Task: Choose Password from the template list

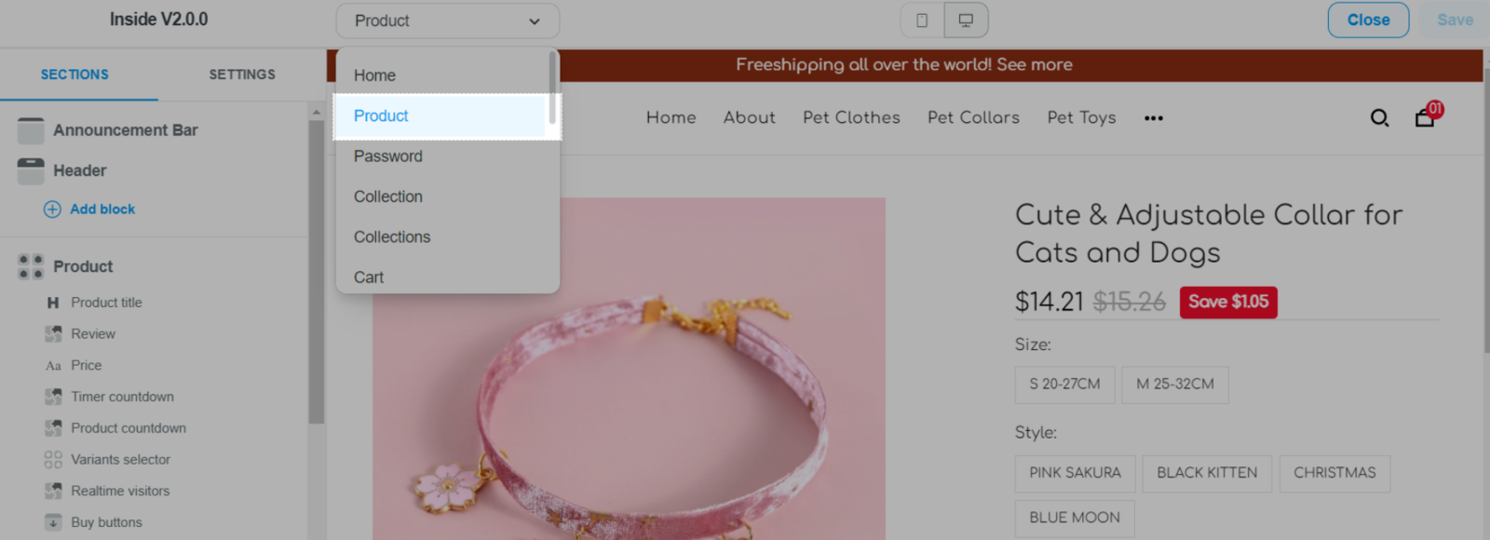Action: point(441,156)
